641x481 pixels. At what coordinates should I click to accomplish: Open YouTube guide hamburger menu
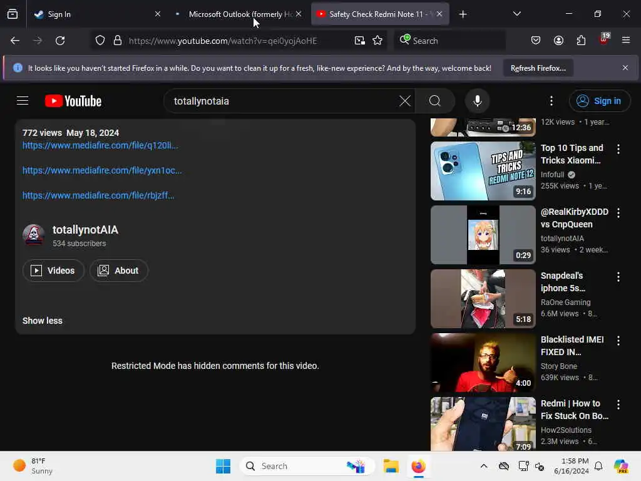[x=23, y=101]
